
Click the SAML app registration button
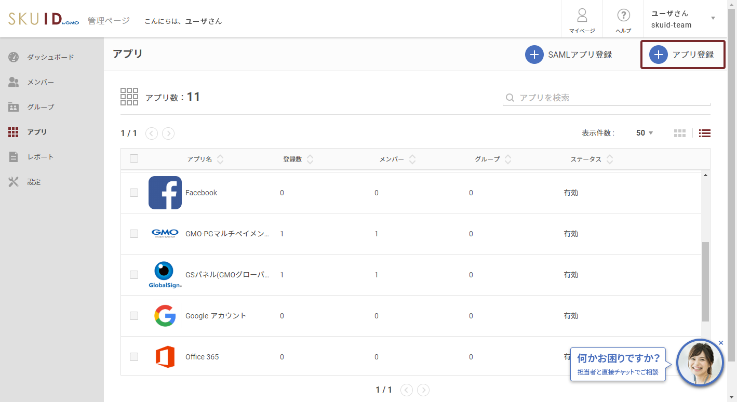(569, 55)
